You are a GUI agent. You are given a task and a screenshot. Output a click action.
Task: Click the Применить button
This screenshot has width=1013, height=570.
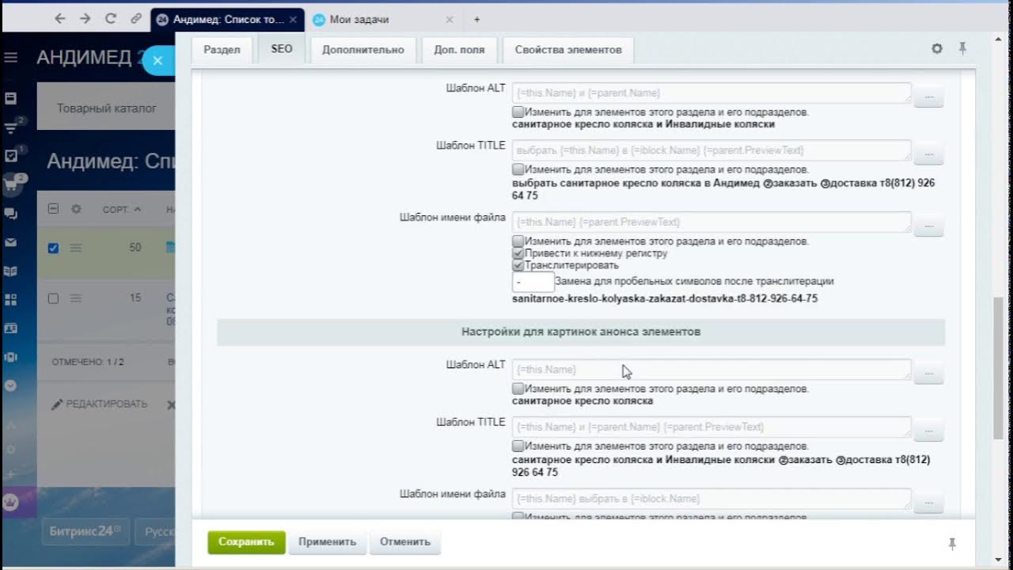[327, 541]
